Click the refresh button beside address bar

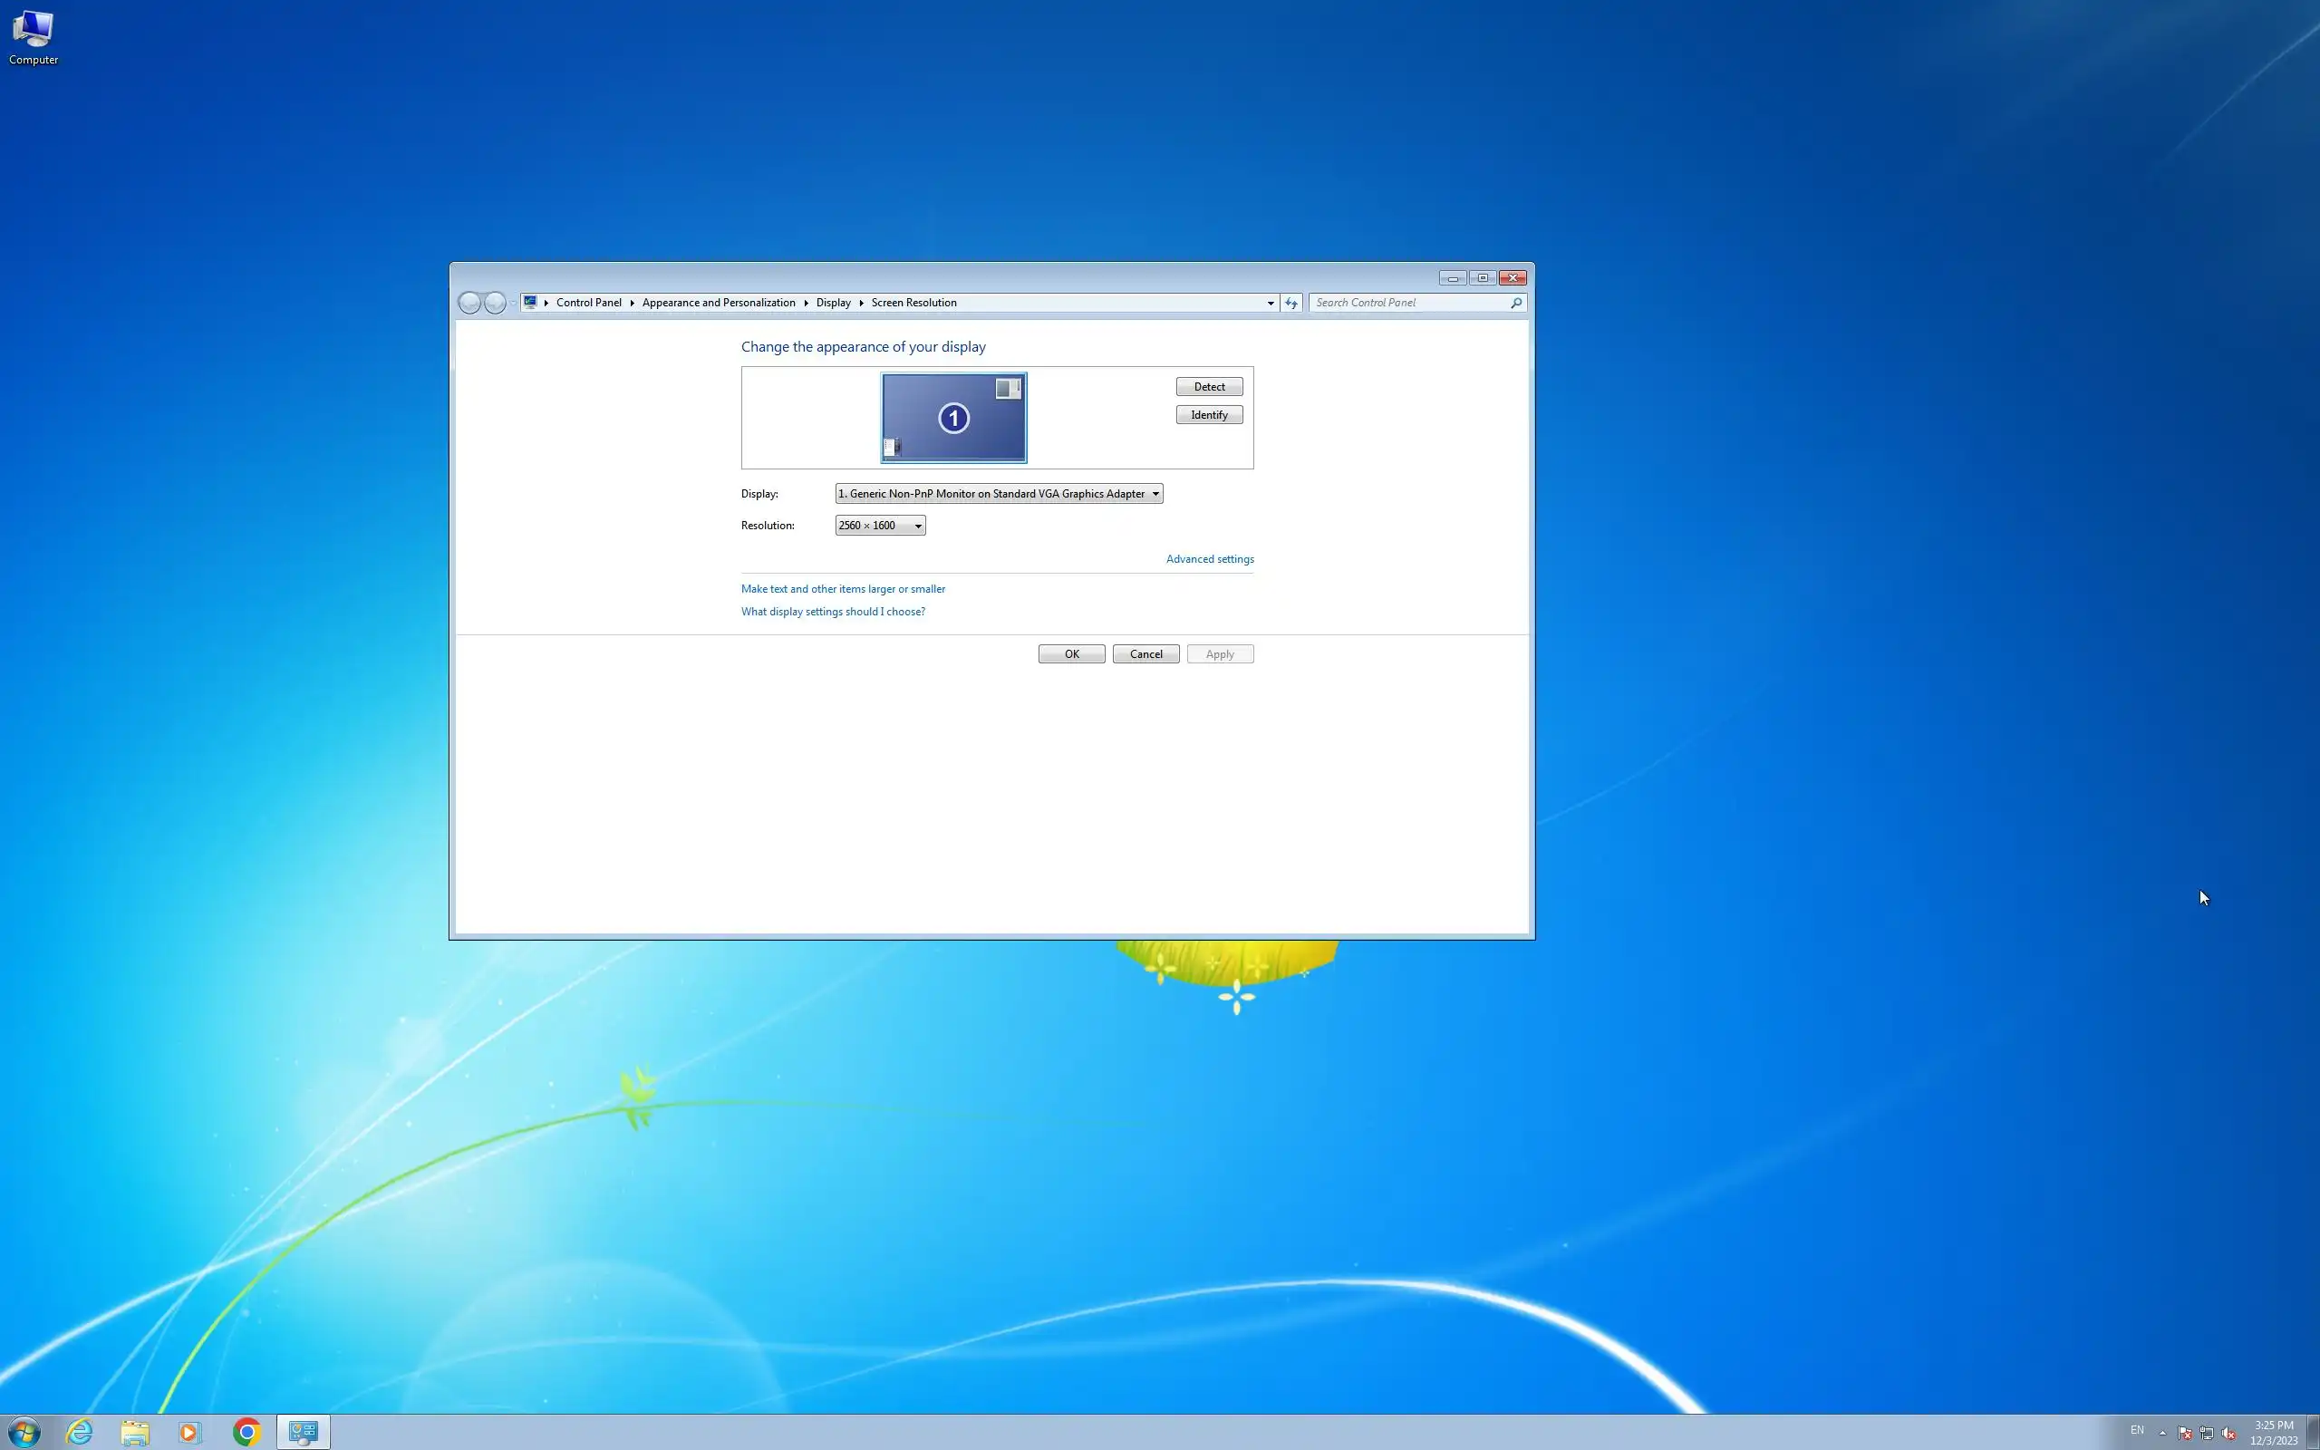point(1291,303)
